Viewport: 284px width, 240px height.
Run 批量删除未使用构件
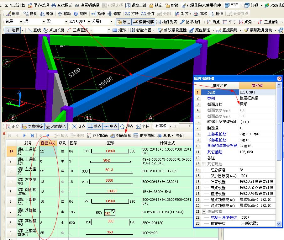[201, 5]
